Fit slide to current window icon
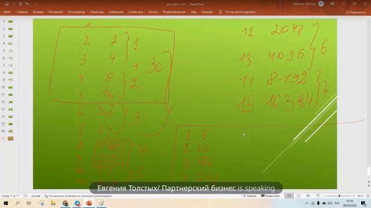This screenshot has height=208, width=371. (368, 196)
